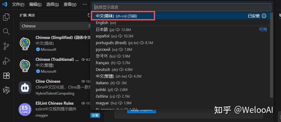
Task: Click the Cline Chinese robot icon
Action: (25, 88)
